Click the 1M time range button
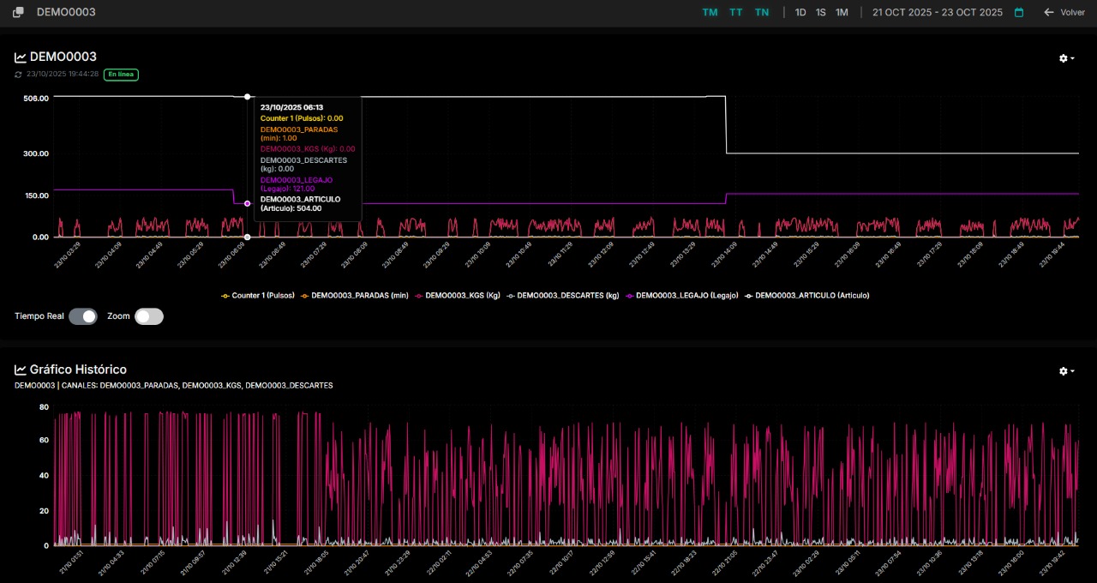Viewport: 1097px width, 583px height. click(842, 13)
